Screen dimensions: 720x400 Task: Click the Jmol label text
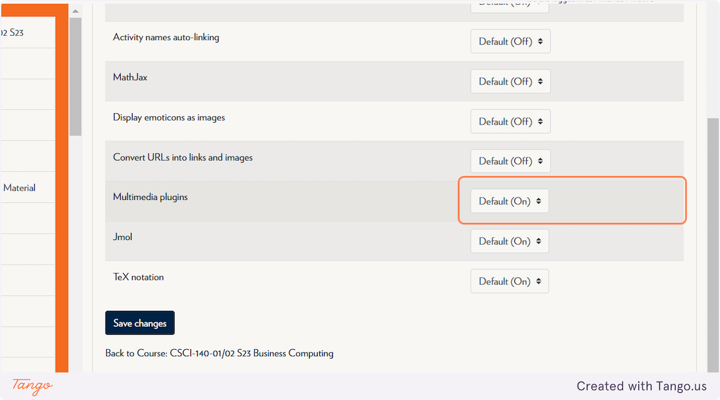pyautogui.click(x=122, y=237)
